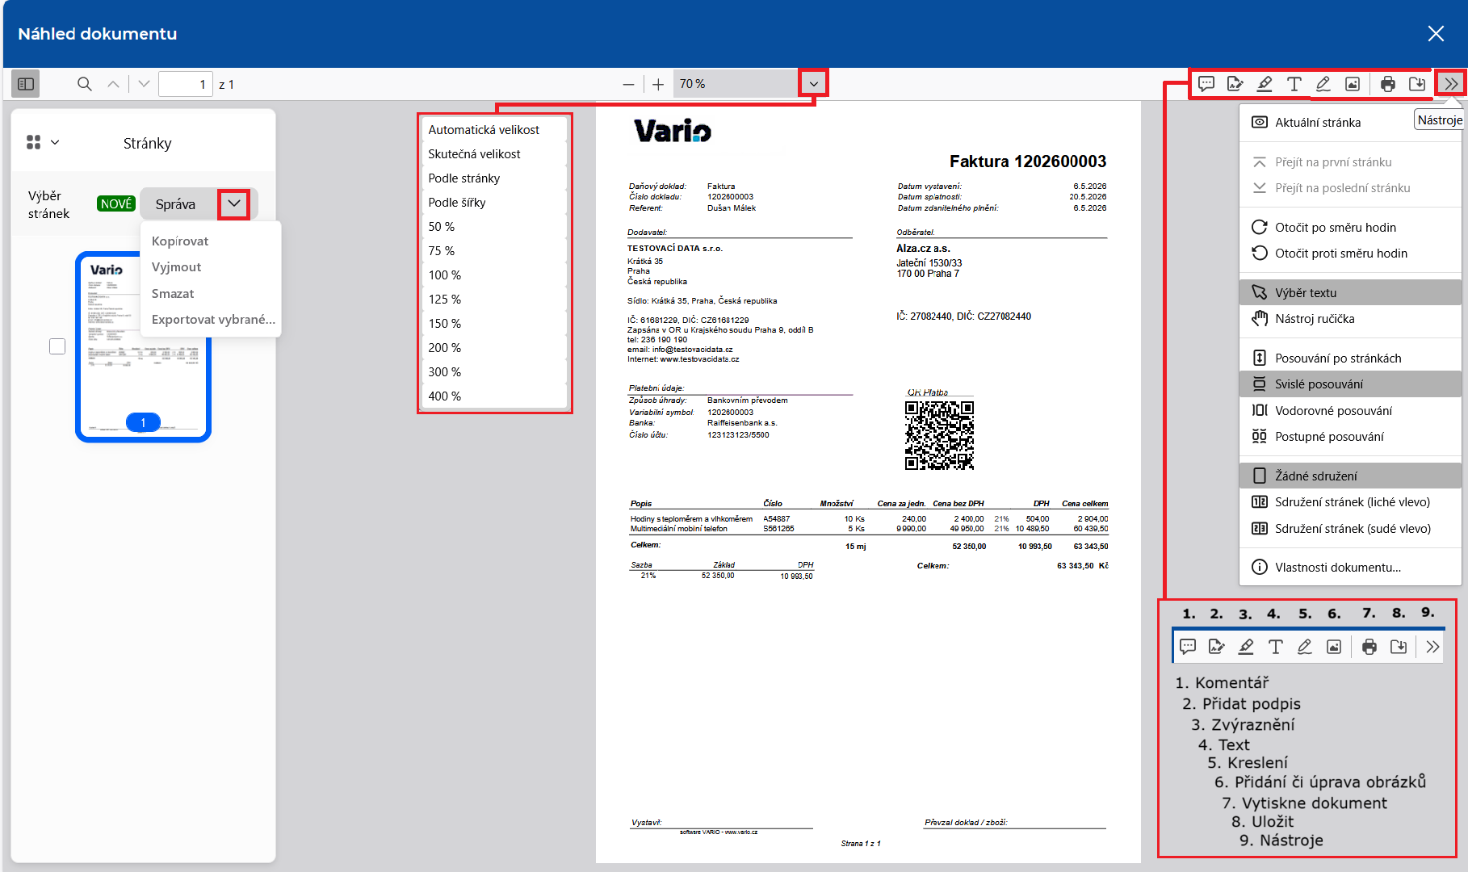Switch to Posouvání po stránkách mode
Screen dimensions: 1468x872
[1350, 358]
